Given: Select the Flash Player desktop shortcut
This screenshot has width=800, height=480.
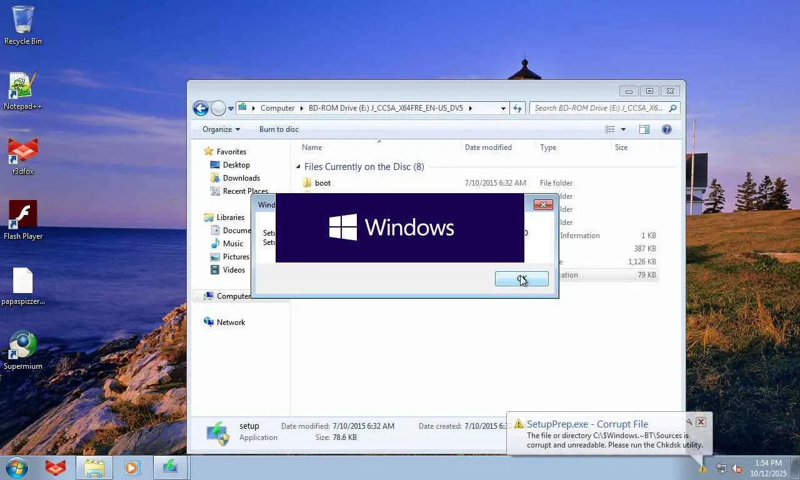Looking at the screenshot, I should [x=23, y=221].
